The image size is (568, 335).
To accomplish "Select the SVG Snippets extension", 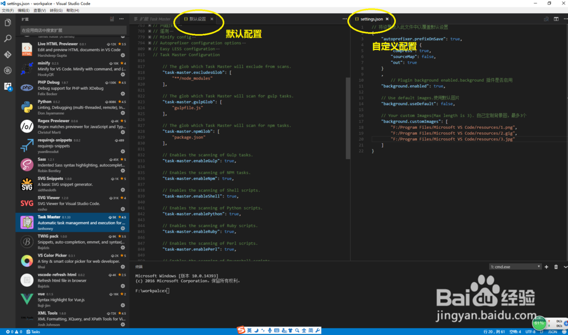I will [73, 183].
